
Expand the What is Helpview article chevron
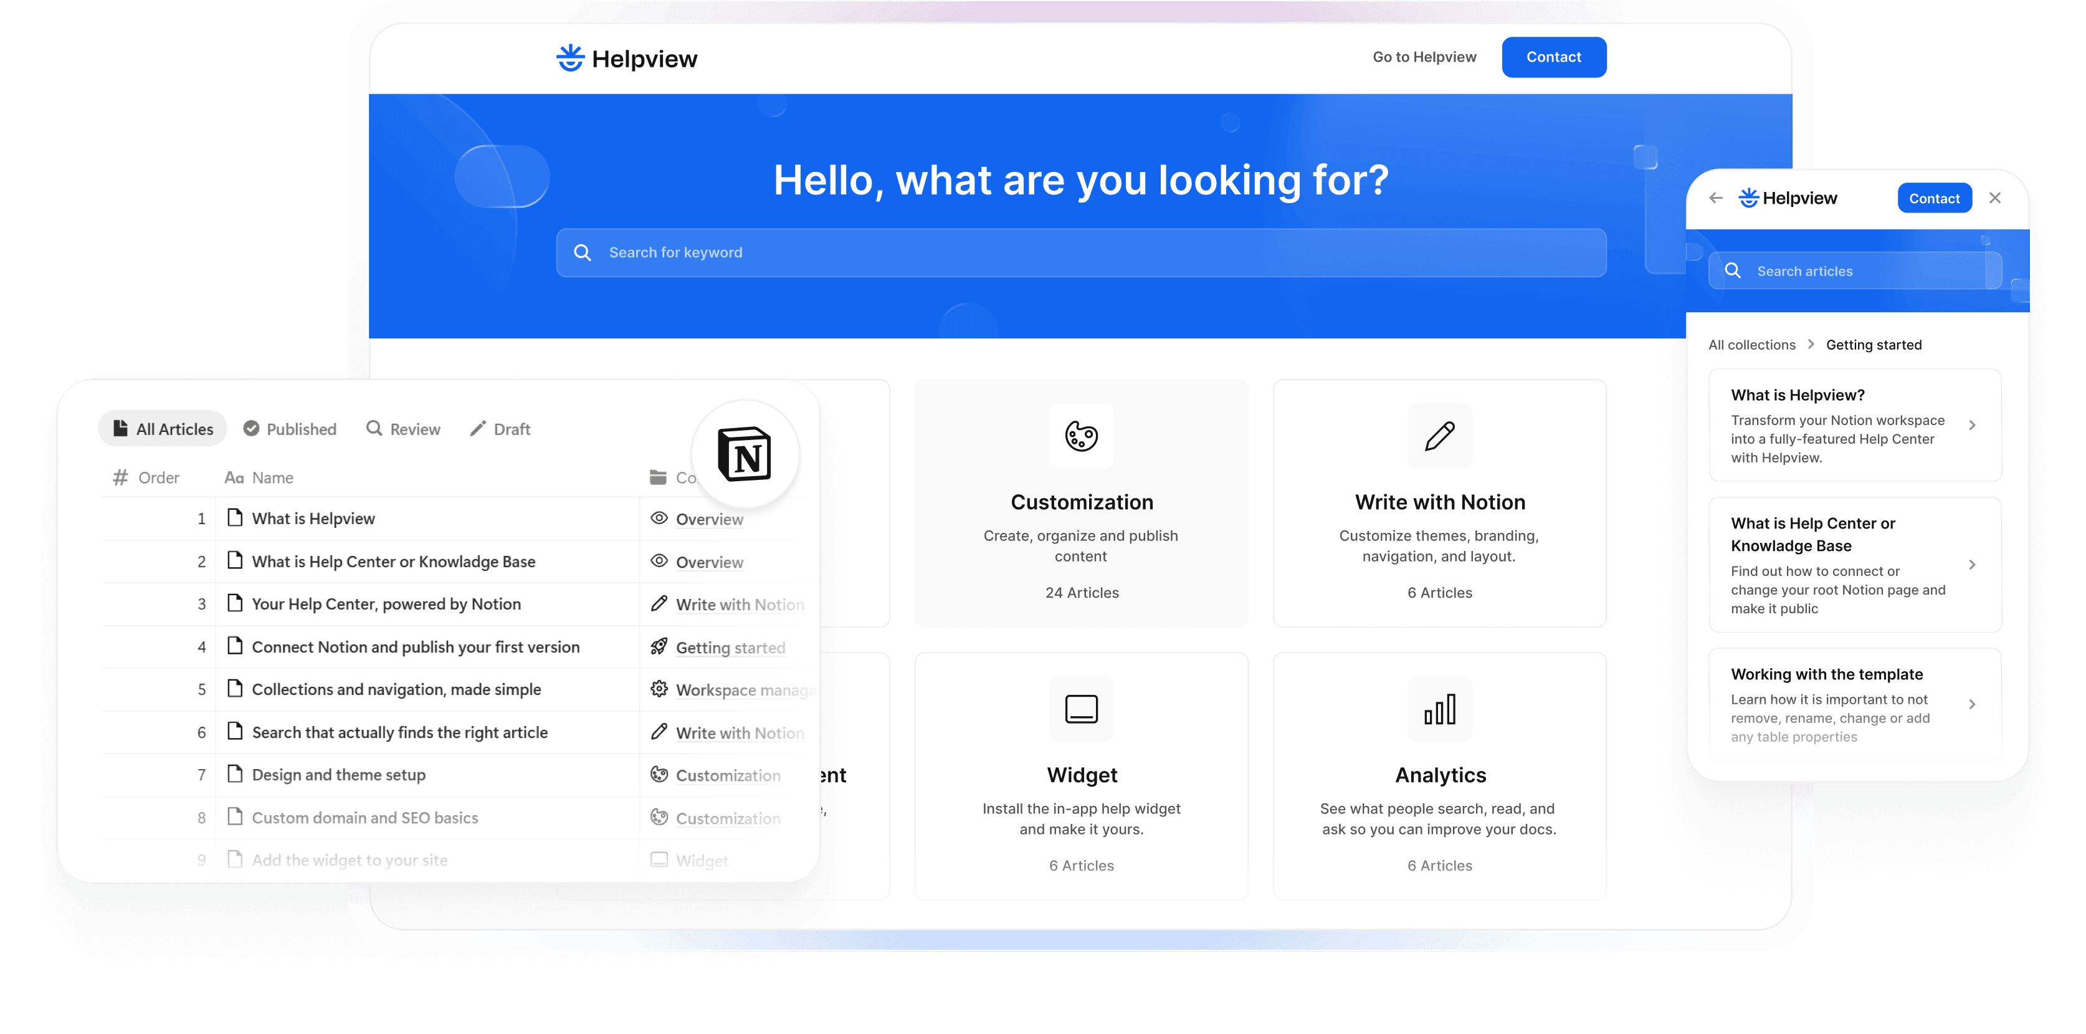(1973, 424)
